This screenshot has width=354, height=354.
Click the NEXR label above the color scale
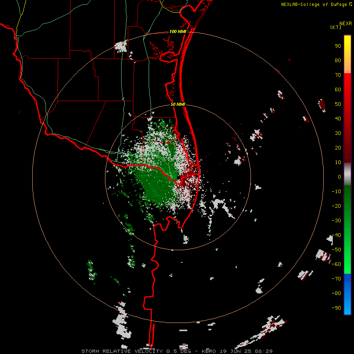click(346, 24)
